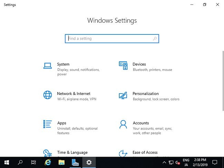This screenshot has width=224, height=168.
Task: Restore down the Settings window
Action: coord(205,4)
